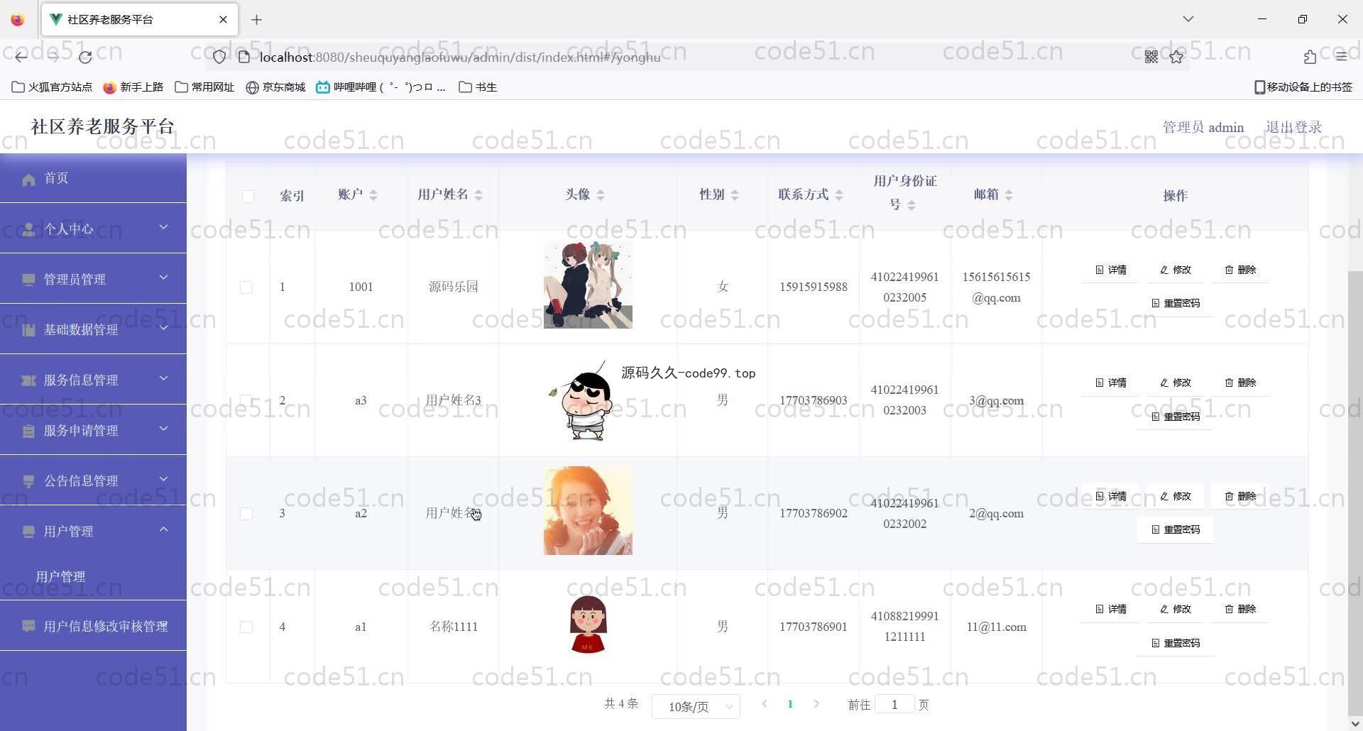
Task: Sort the table by 用户姓名 column
Action: click(478, 195)
